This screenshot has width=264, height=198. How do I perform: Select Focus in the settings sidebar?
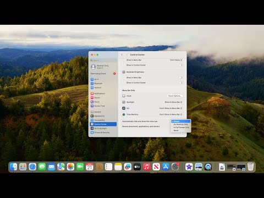click(x=103, y=102)
